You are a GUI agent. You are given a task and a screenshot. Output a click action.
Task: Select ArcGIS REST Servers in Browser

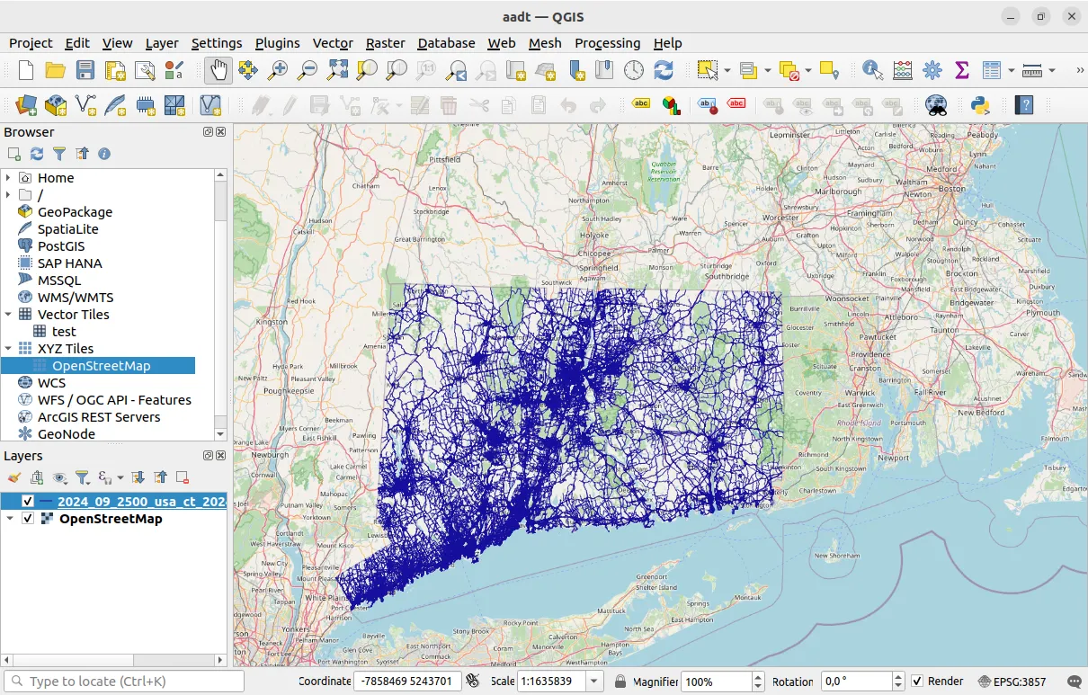[99, 417]
